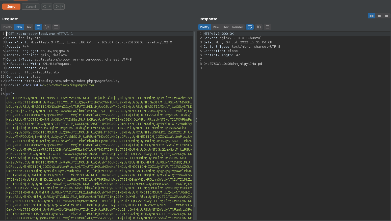
Task: Switch Request view to Pretty tab
Action: 7,27
